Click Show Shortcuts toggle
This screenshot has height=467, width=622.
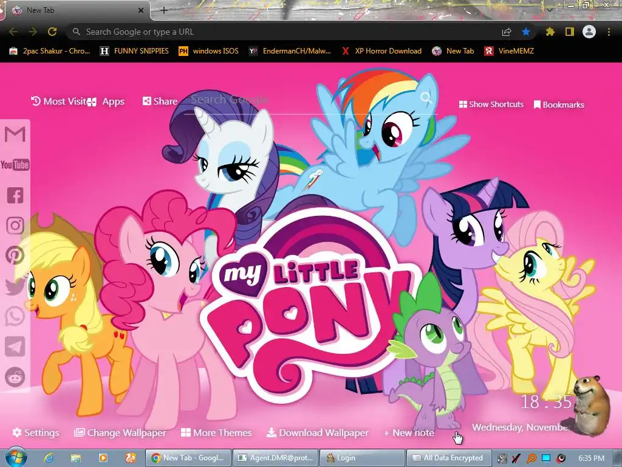click(491, 104)
